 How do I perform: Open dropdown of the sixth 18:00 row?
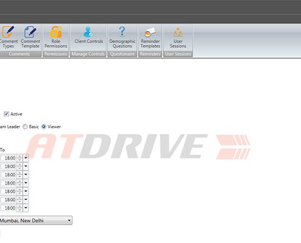pos(26,199)
